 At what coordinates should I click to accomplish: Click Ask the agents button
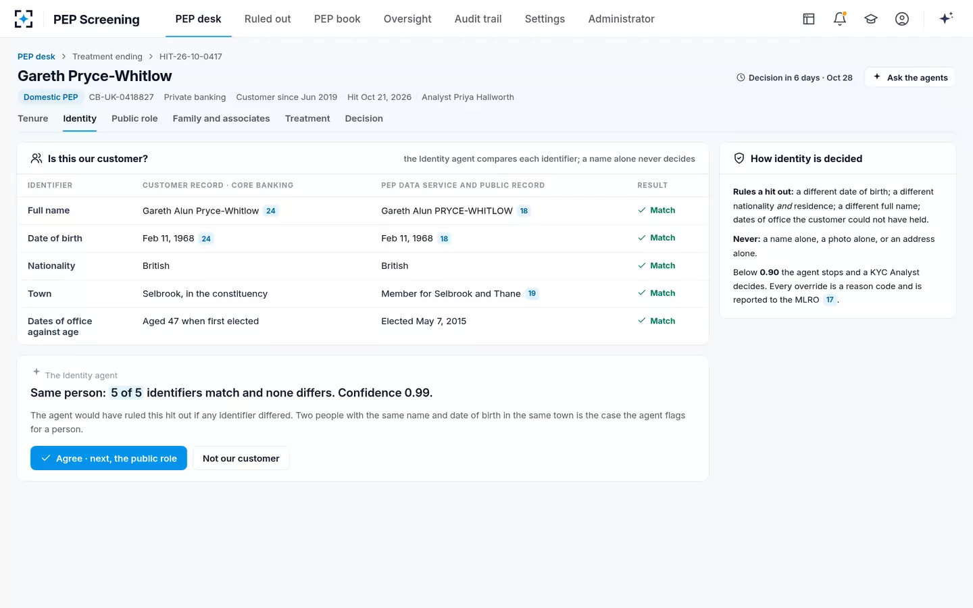click(909, 78)
